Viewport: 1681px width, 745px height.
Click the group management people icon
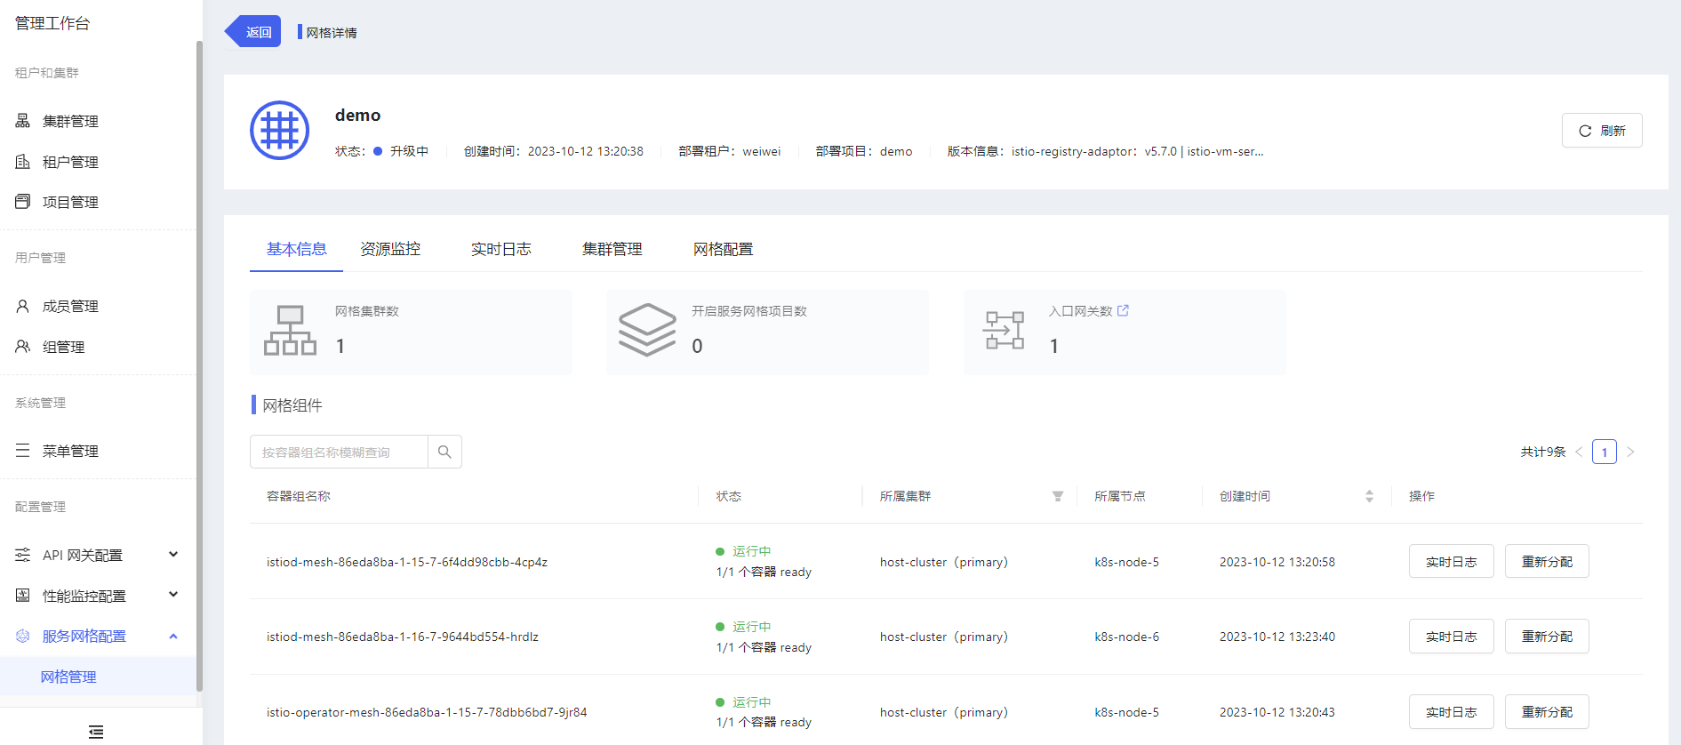23,347
